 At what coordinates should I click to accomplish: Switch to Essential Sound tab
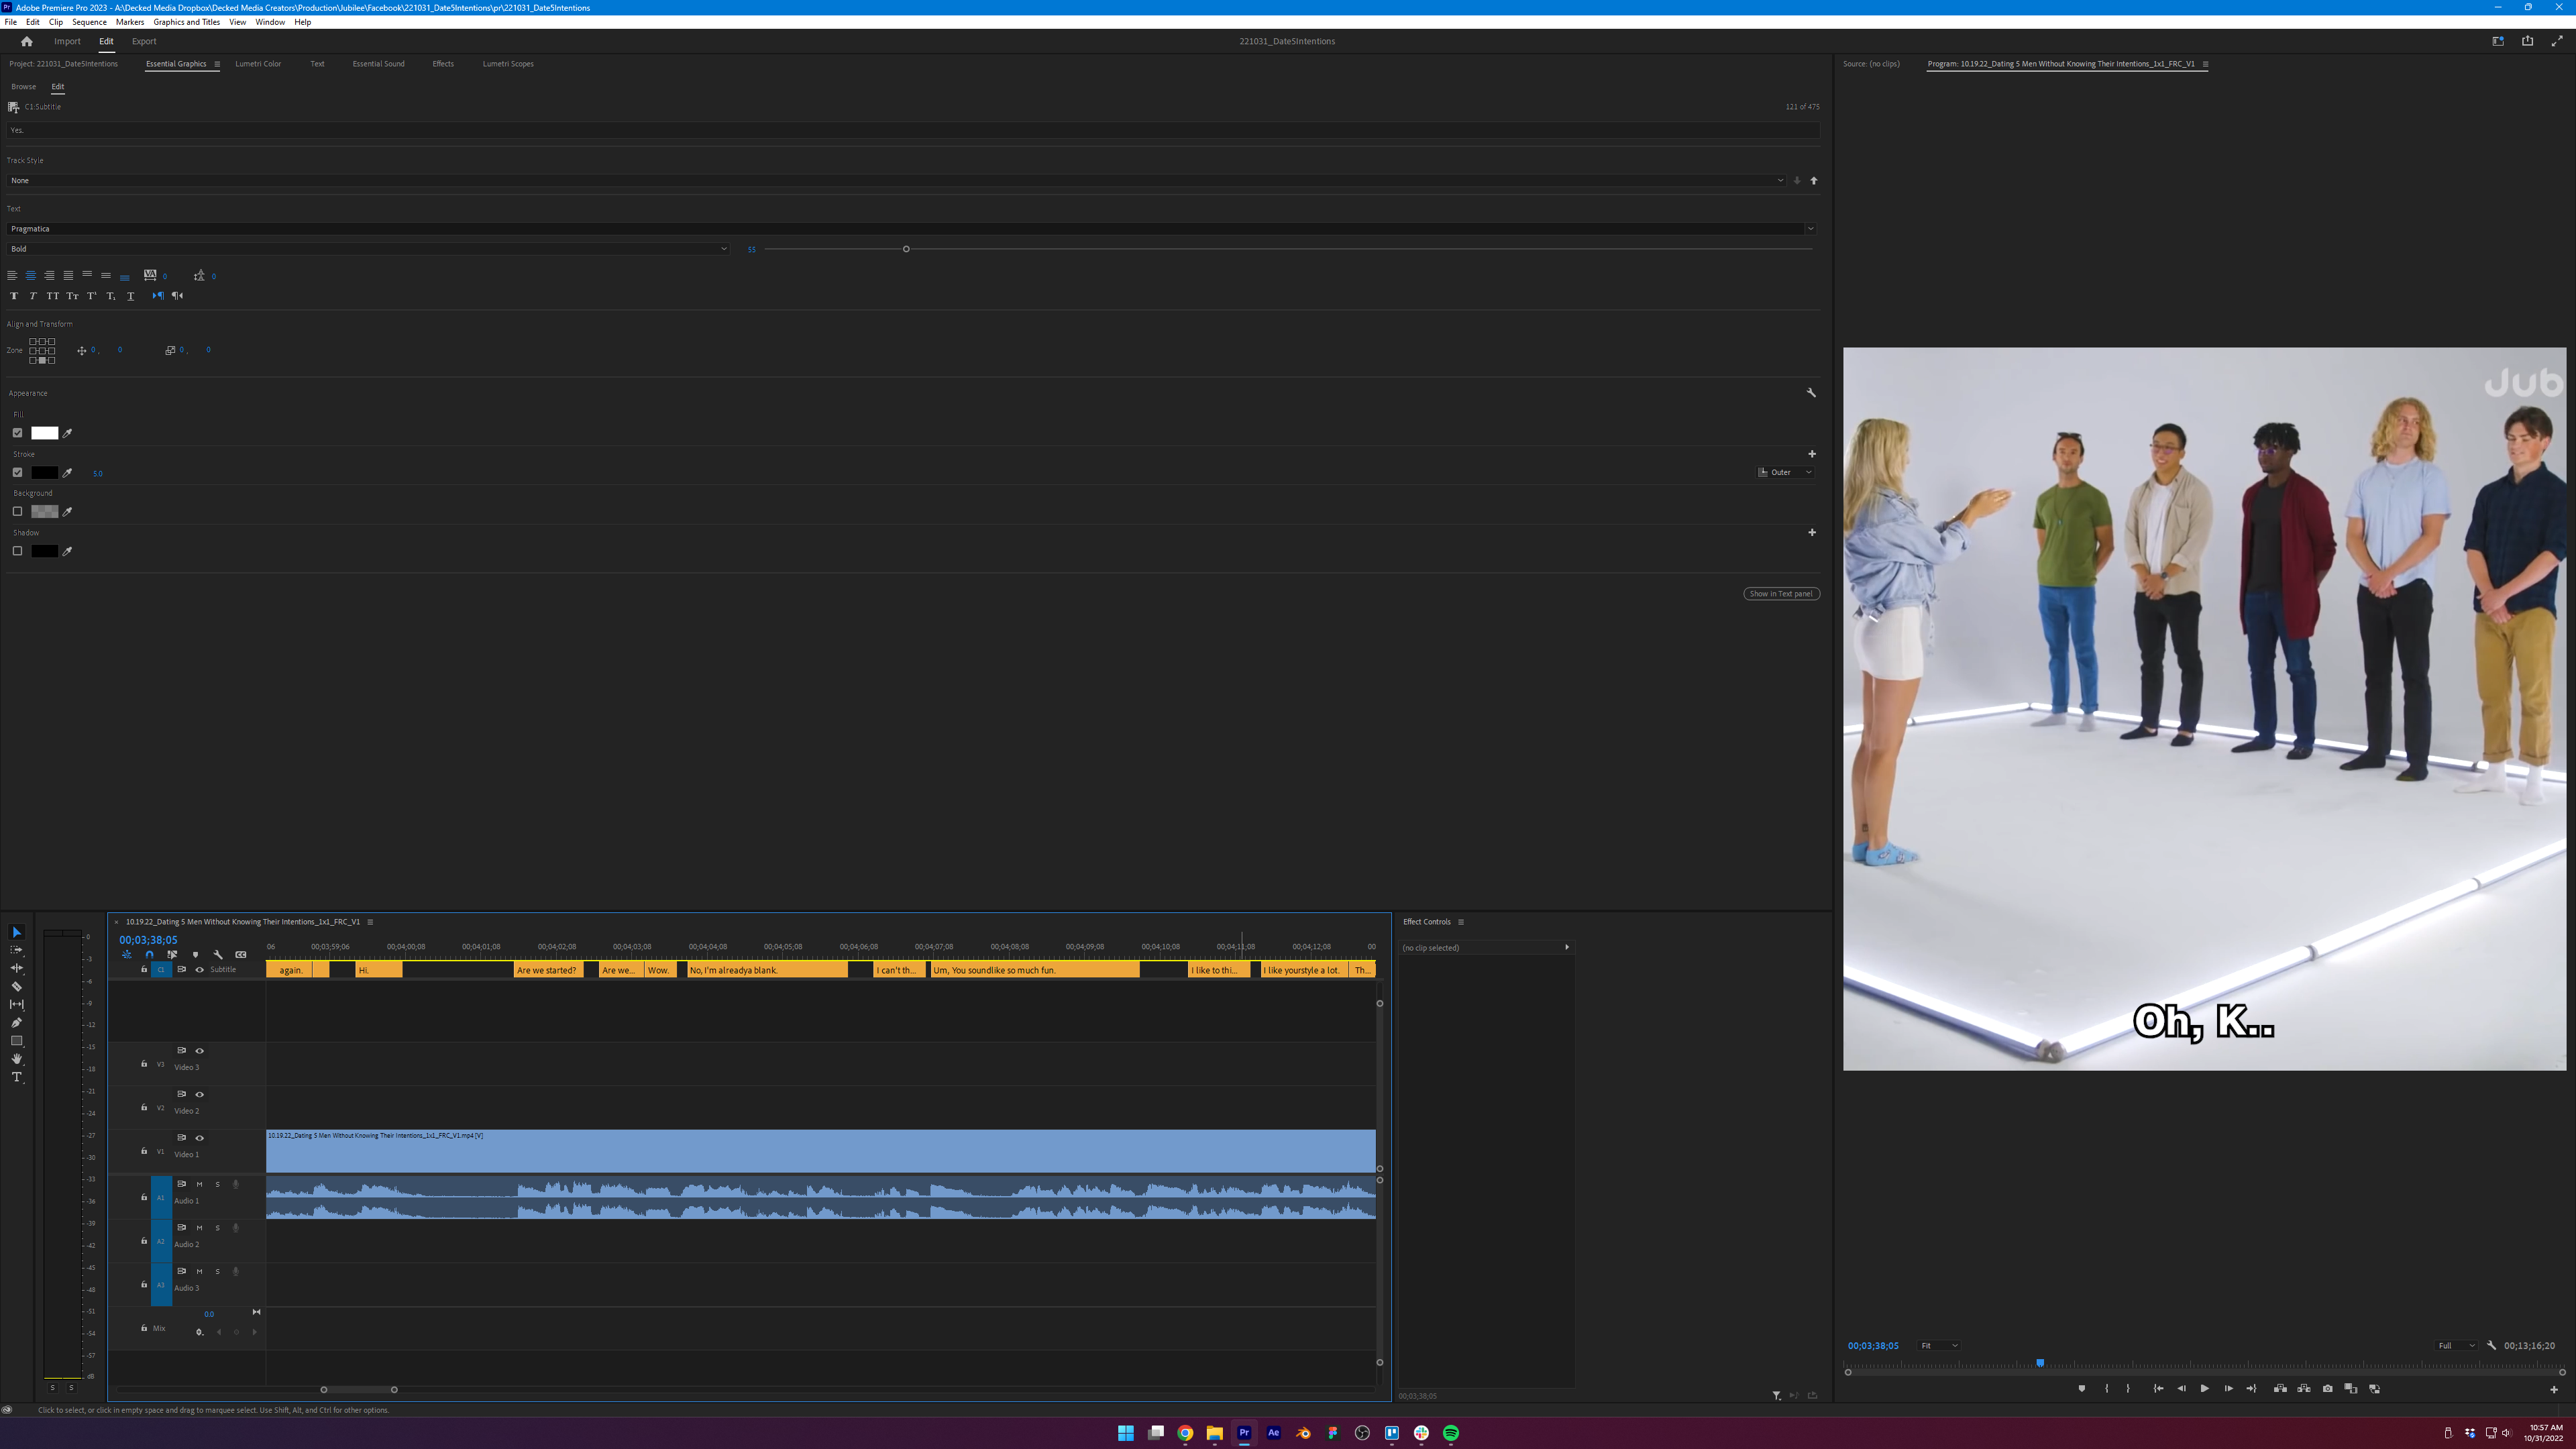[378, 64]
